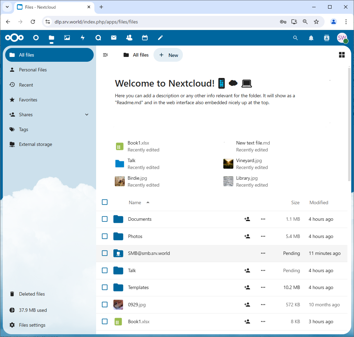
Task: Click the 37.9 MB used storage indicator
Action: tap(33, 310)
